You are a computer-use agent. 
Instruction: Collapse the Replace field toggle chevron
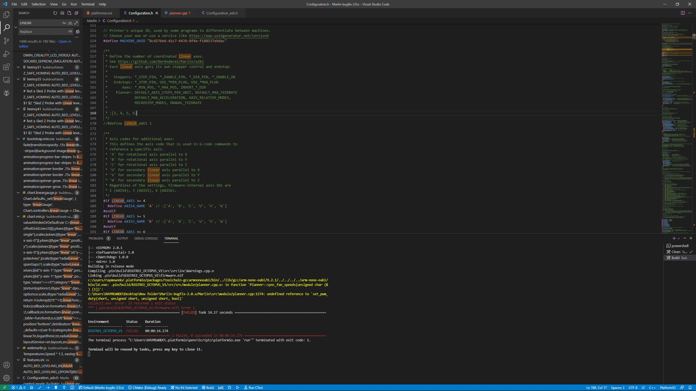[16, 27]
